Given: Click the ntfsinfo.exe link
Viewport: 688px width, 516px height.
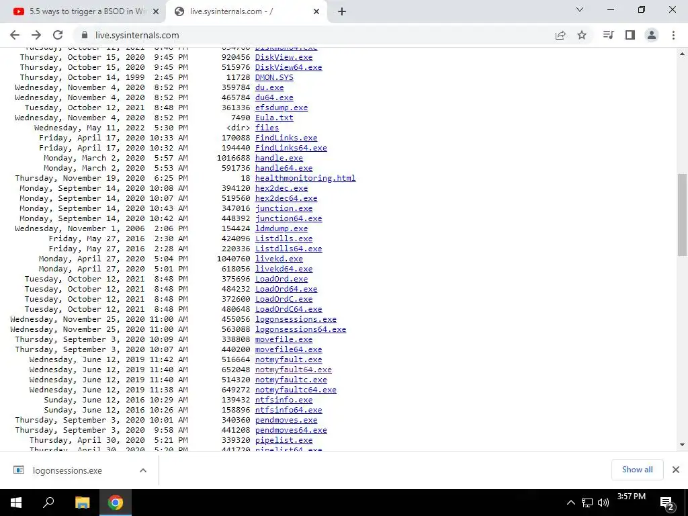Looking at the screenshot, I should 284,400.
